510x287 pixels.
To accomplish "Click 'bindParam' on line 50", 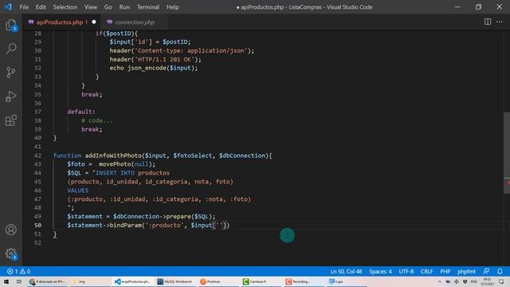I will [x=126, y=225].
